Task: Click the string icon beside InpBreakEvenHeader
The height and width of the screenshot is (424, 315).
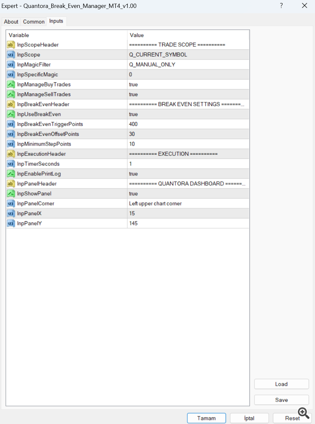Action: (11, 104)
